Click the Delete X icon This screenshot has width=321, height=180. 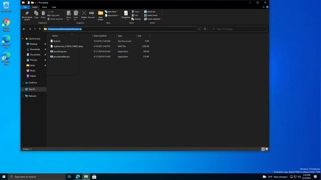(84, 13)
